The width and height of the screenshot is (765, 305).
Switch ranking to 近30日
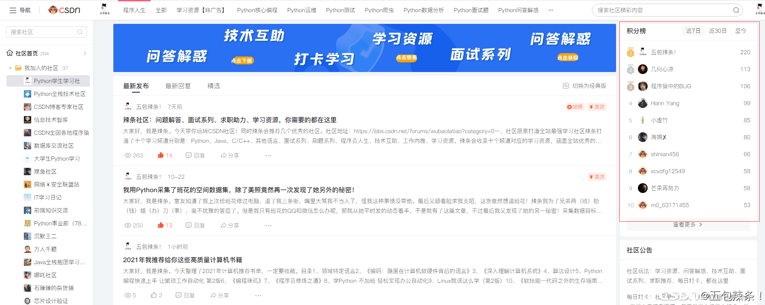718,31
